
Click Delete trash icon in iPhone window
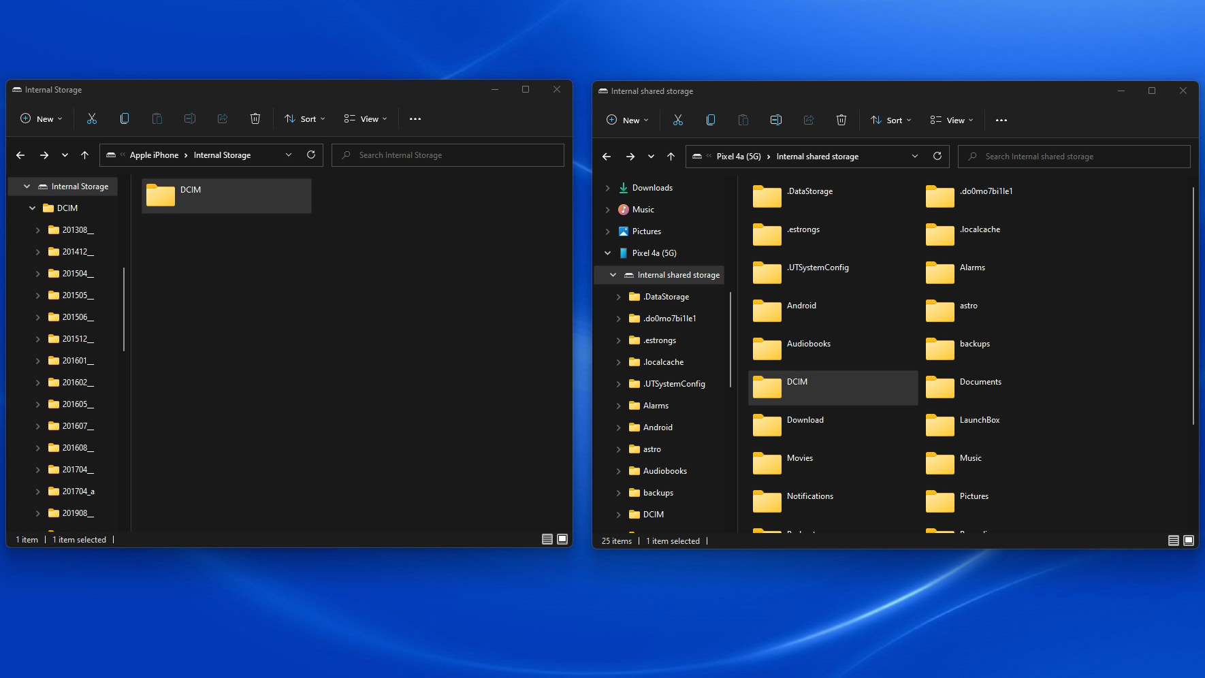click(x=255, y=118)
